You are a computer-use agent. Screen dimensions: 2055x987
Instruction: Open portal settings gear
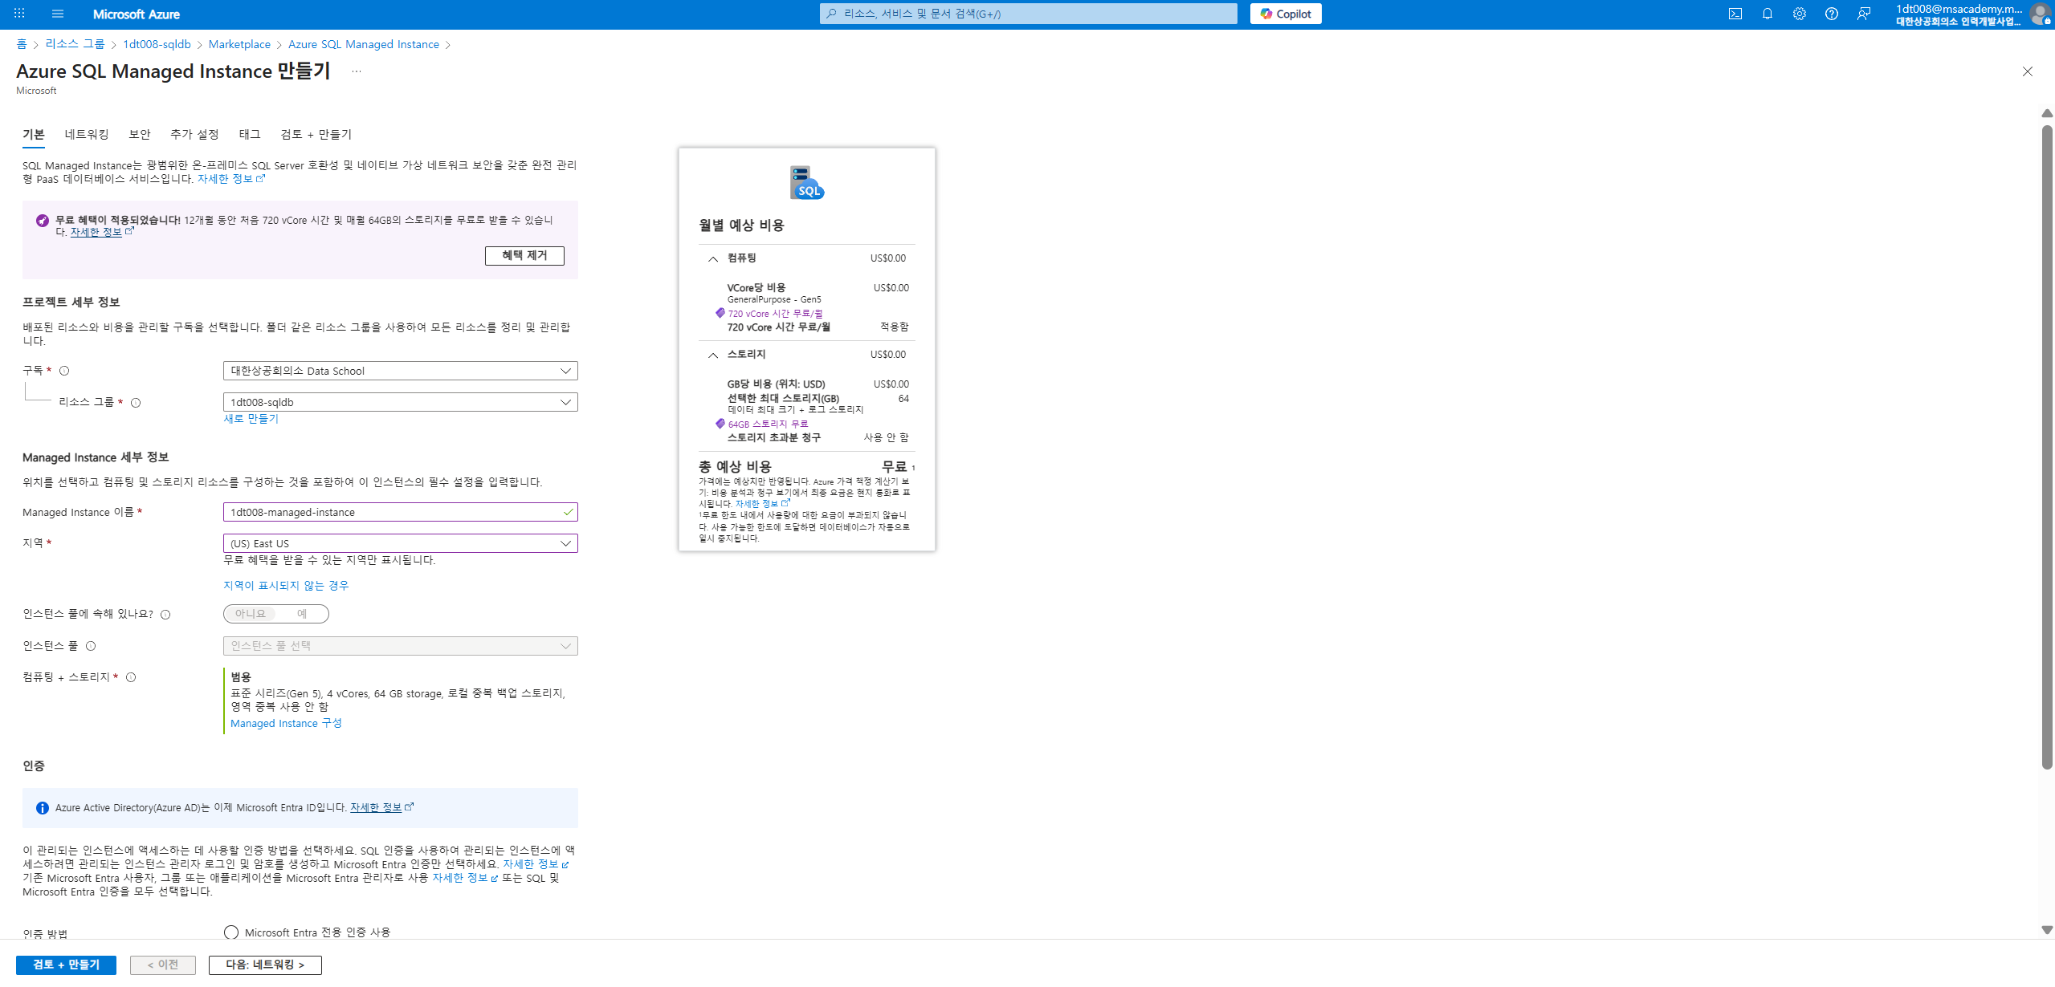1799,14
